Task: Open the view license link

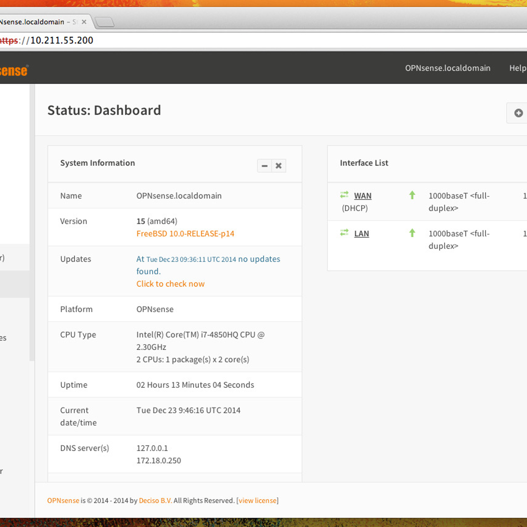Action: [258, 500]
